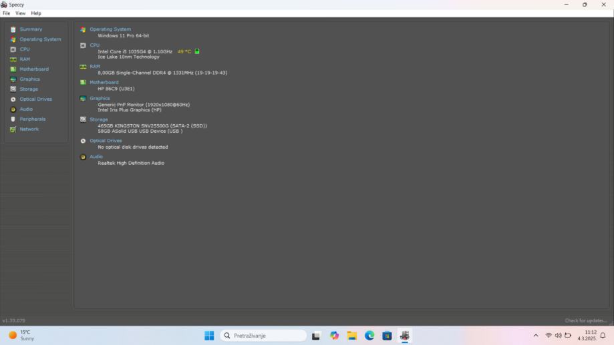This screenshot has width=614, height=345.
Task: Click the Windows 11 Pro 64-bit text
Action: [124, 35]
